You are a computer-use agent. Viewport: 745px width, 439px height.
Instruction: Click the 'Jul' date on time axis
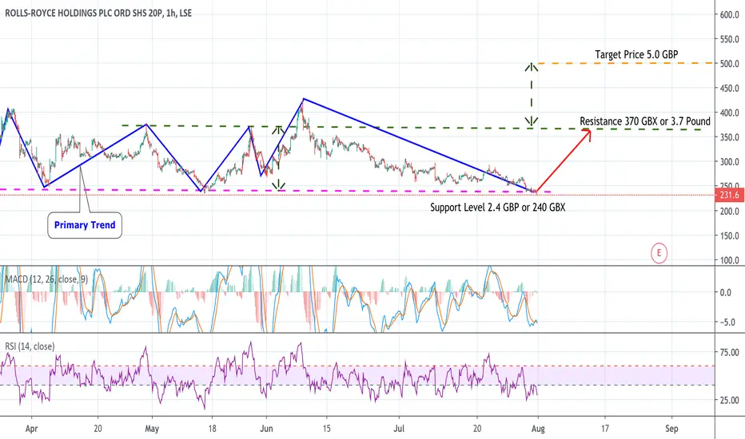pyautogui.click(x=399, y=429)
